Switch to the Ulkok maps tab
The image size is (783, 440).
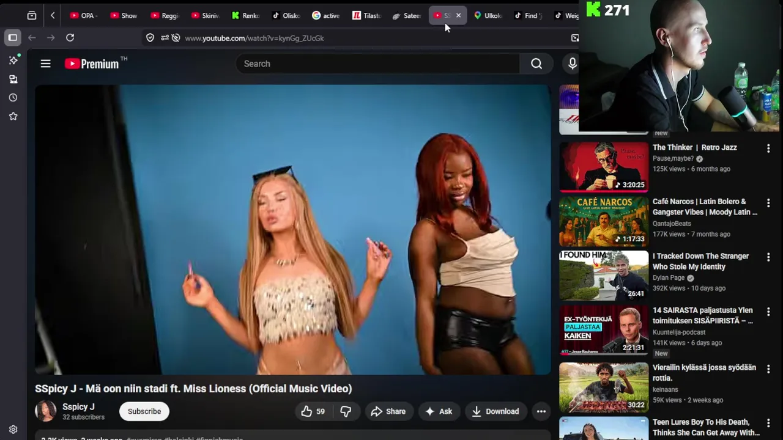(489, 15)
